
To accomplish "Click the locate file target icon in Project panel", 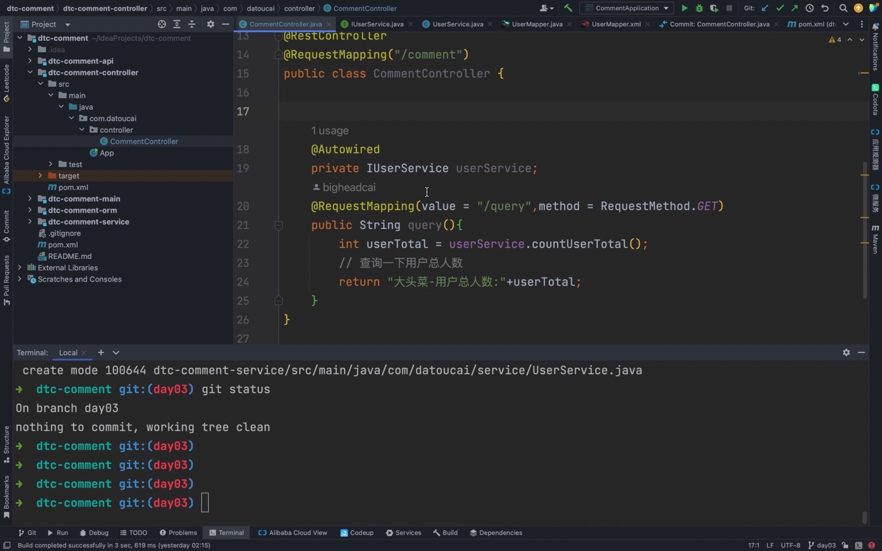I will (x=162, y=24).
